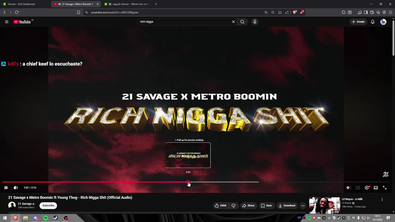
Task: Close the 21 Savage YouTube tab
Action: 98,4
